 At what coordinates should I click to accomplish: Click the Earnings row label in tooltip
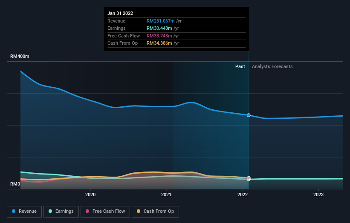pos(116,28)
